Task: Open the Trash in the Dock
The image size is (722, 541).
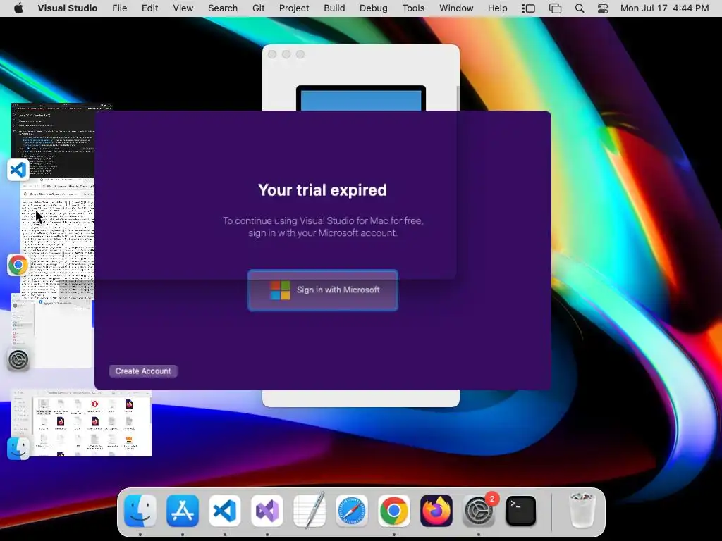Action: 582,511
